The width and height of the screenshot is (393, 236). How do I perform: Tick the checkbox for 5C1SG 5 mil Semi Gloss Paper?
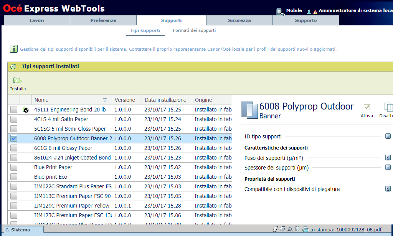coord(14,129)
